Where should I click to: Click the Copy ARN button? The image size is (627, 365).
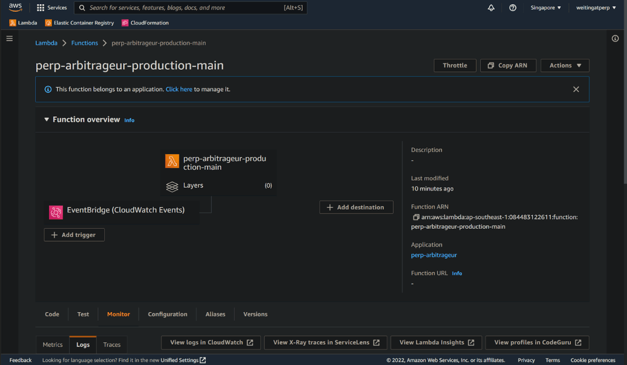[x=508, y=65]
